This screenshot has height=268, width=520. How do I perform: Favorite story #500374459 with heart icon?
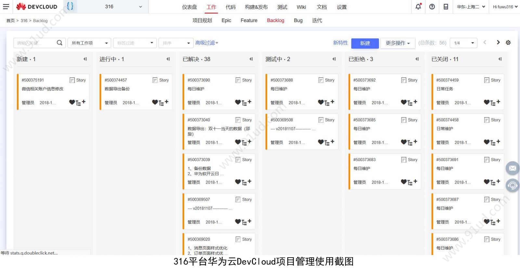(x=487, y=102)
